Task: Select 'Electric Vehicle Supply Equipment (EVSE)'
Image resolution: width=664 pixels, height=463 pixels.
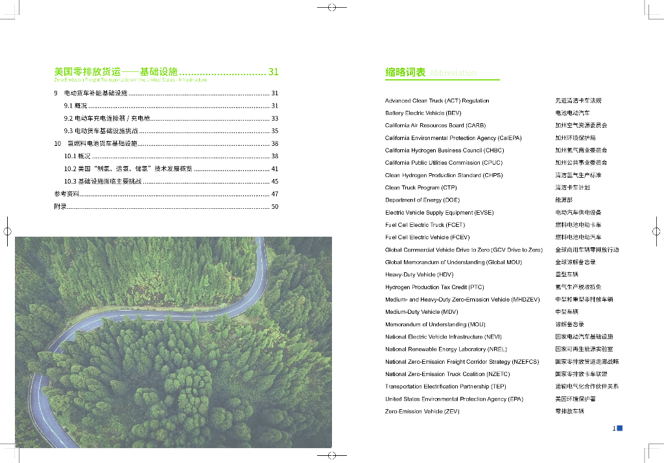Action: tap(439, 213)
